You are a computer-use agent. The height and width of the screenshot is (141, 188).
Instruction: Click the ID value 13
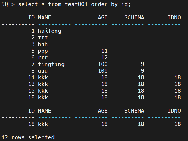pos(31,84)
